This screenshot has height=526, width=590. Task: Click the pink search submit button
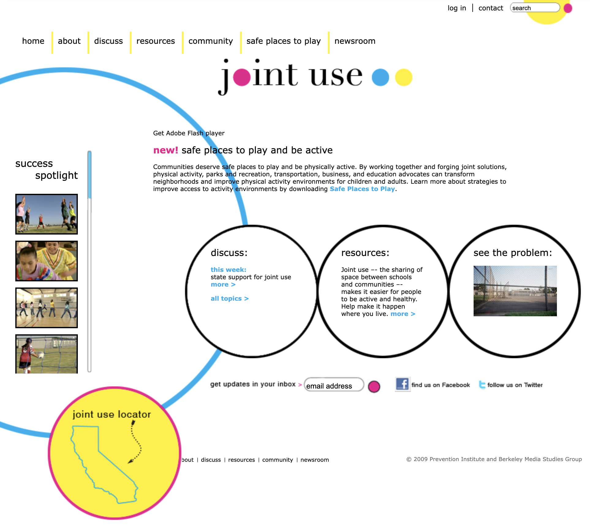point(568,8)
